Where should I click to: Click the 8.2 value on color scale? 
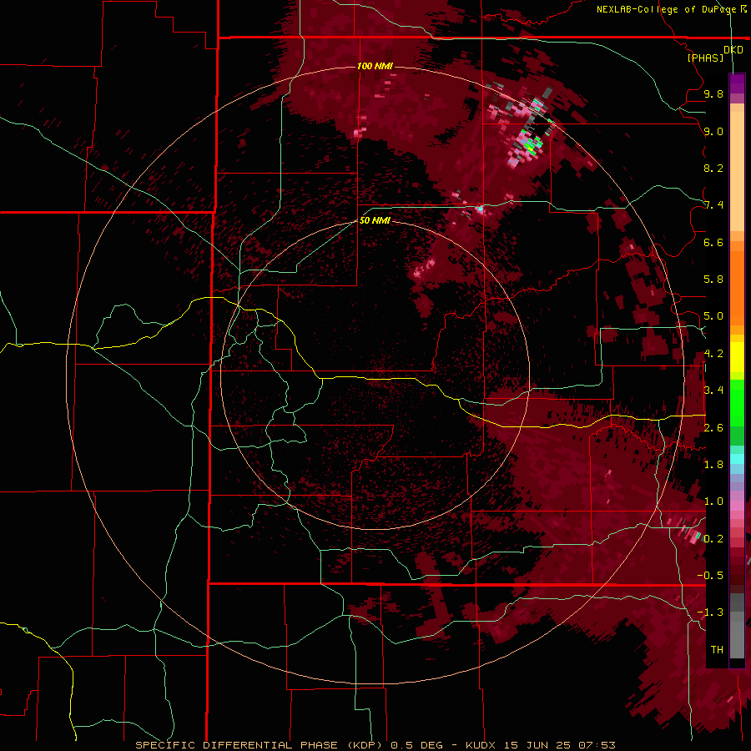713,168
